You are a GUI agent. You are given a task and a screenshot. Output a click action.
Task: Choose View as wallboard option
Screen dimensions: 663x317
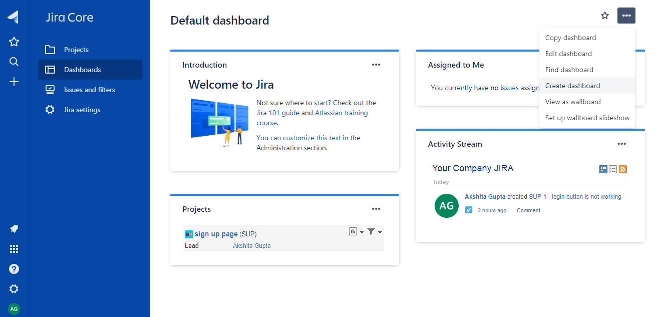pyautogui.click(x=573, y=102)
